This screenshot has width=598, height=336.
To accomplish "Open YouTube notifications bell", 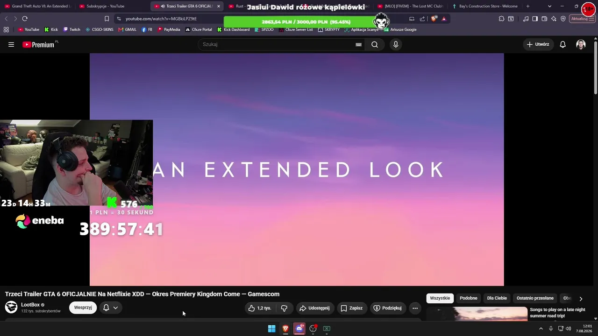I will [563, 44].
